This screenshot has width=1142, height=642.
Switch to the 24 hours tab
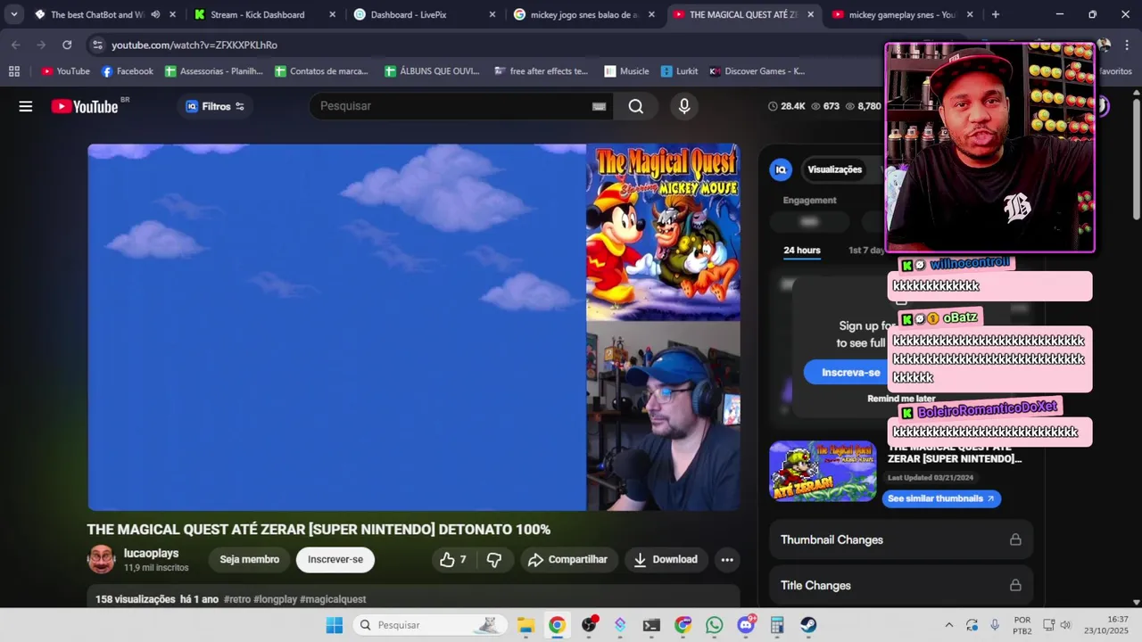802,250
